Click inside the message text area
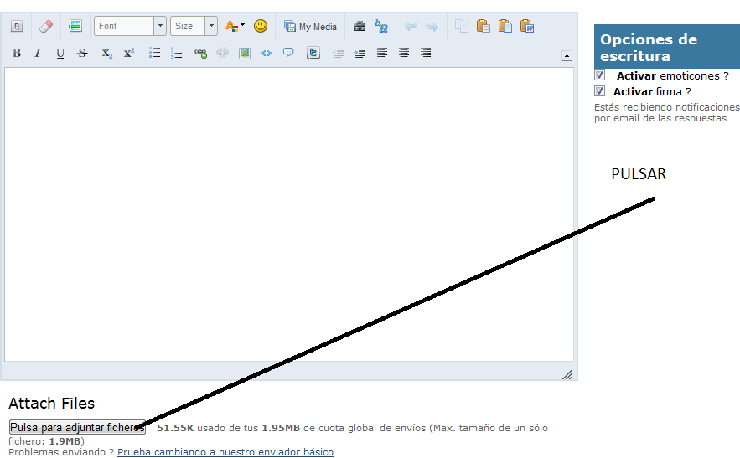740x458 pixels. pyautogui.click(x=289, y=214)
